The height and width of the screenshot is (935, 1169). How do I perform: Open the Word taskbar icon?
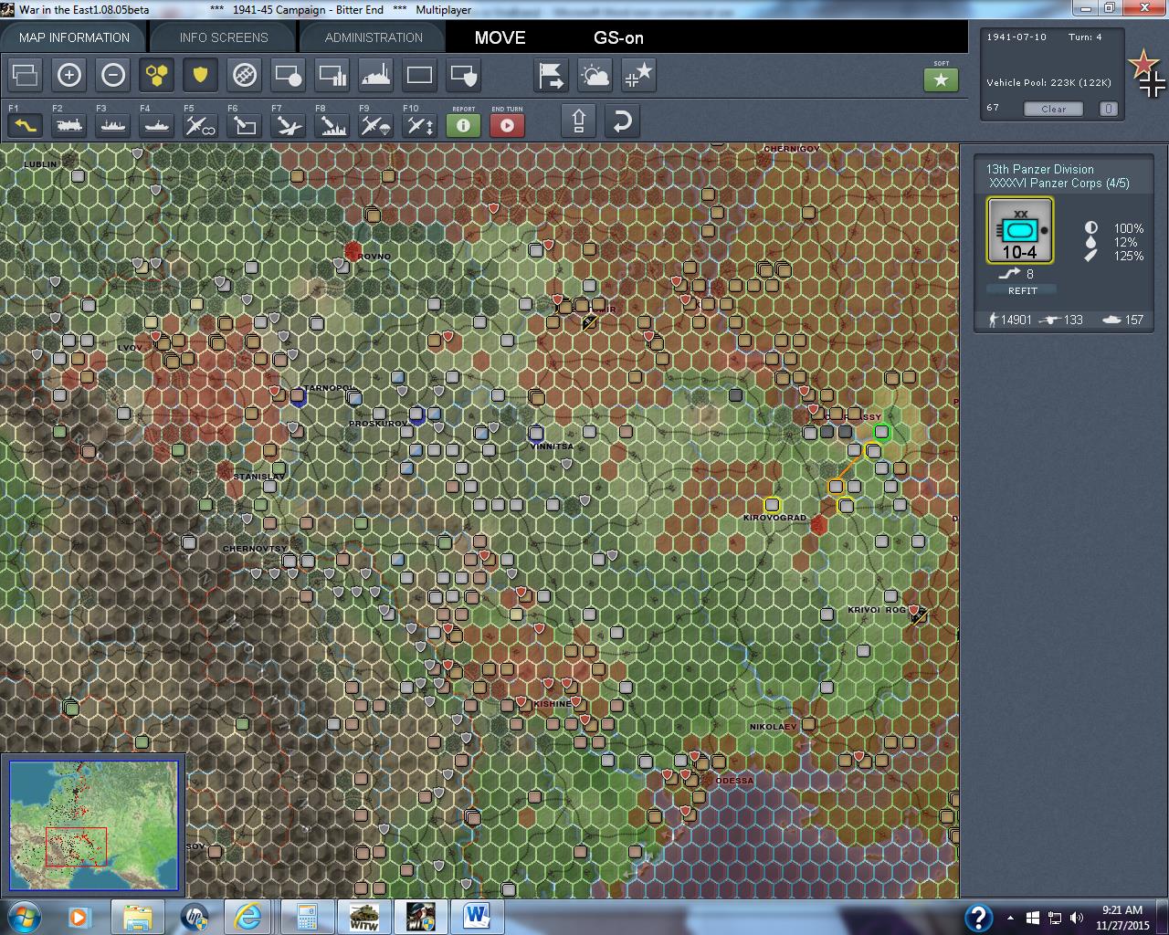(477, 917)
